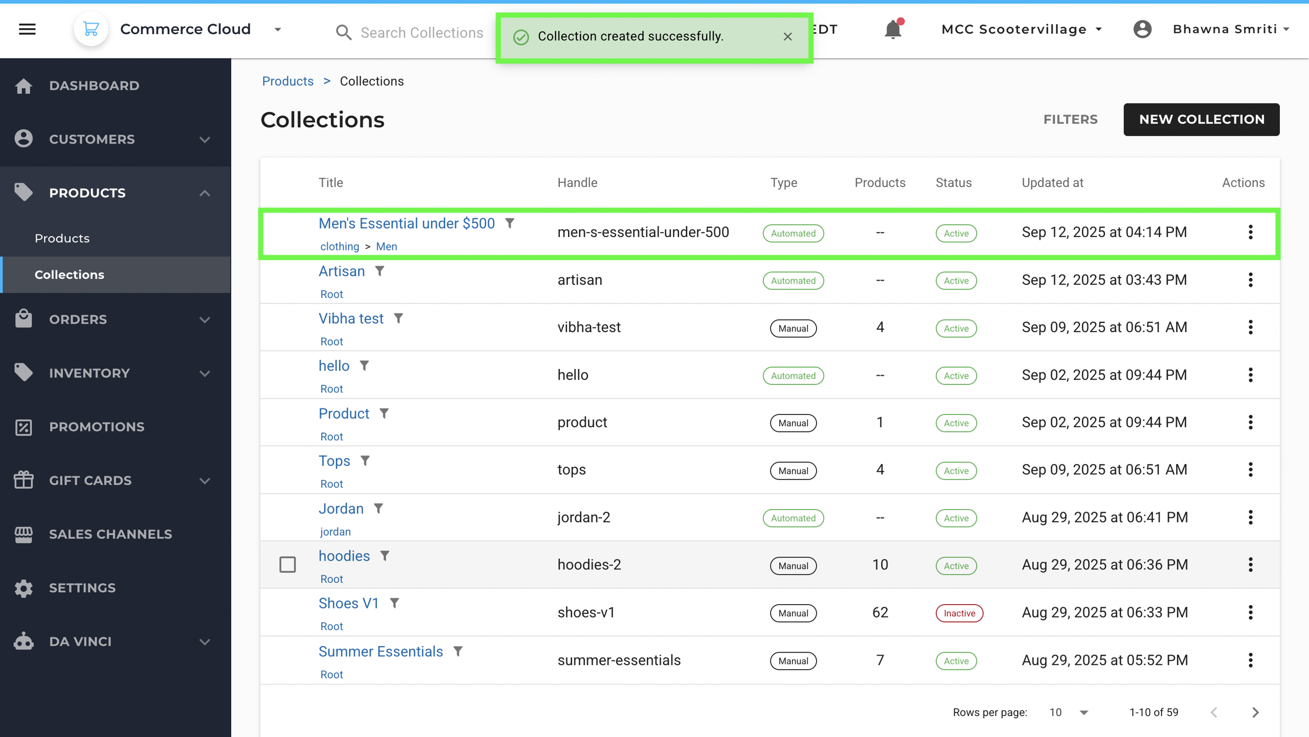Screen dimensions: 1309x737
Task: Click the notifications bell icon
Action: 893,29
